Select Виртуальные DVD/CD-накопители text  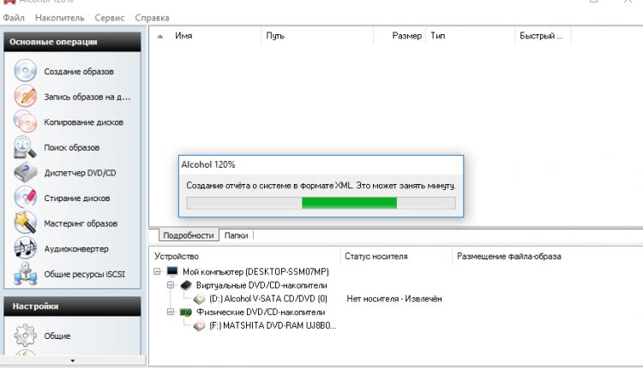click(x=261, y=285)
